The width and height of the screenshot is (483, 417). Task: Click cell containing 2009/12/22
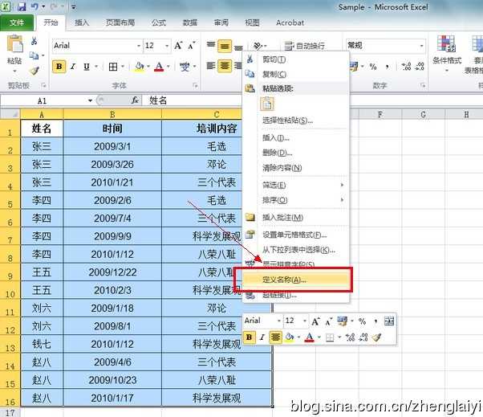(112, 272)
